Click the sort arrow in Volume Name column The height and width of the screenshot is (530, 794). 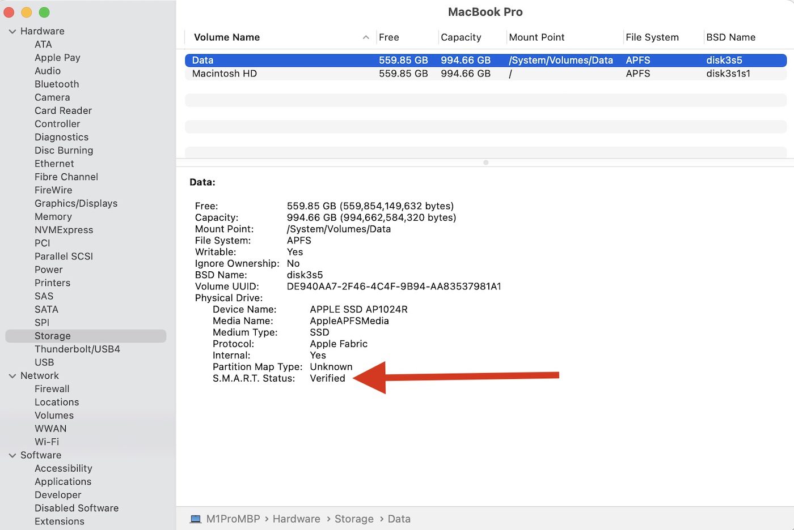click(x=366, y=37)
